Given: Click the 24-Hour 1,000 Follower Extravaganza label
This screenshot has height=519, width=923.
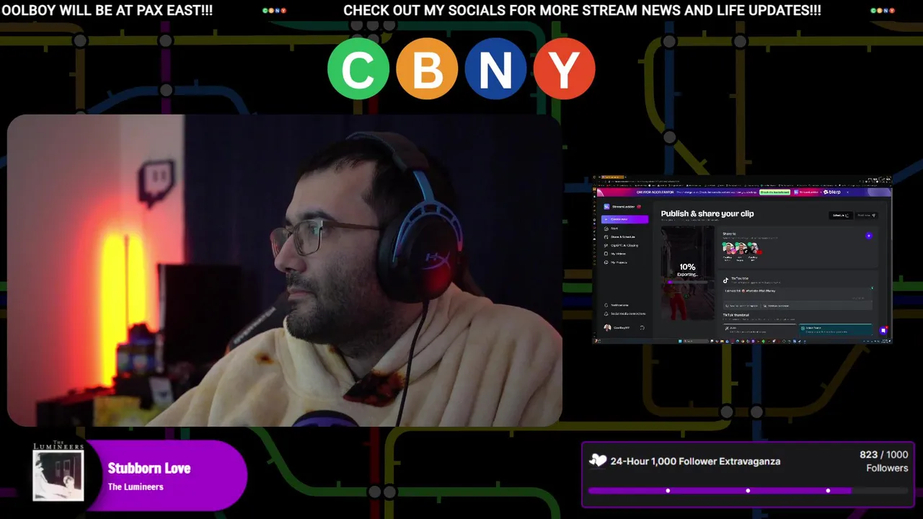Looking at the screenshot, I should [695, 461].
